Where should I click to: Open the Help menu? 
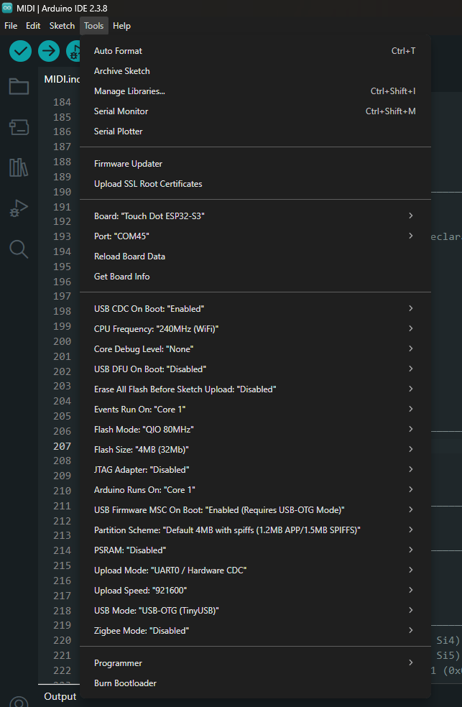(x=121, y=26)
